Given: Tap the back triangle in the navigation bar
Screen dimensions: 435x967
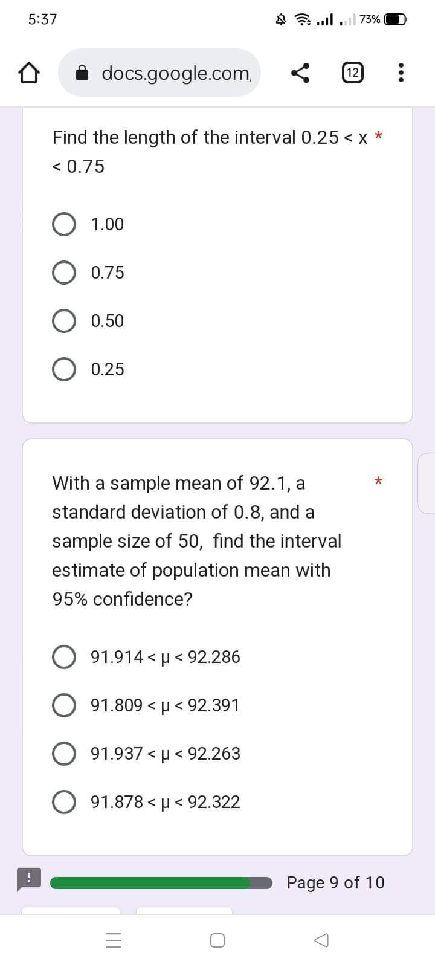Looking at the screenshot, I should click(x=321, y=940).
